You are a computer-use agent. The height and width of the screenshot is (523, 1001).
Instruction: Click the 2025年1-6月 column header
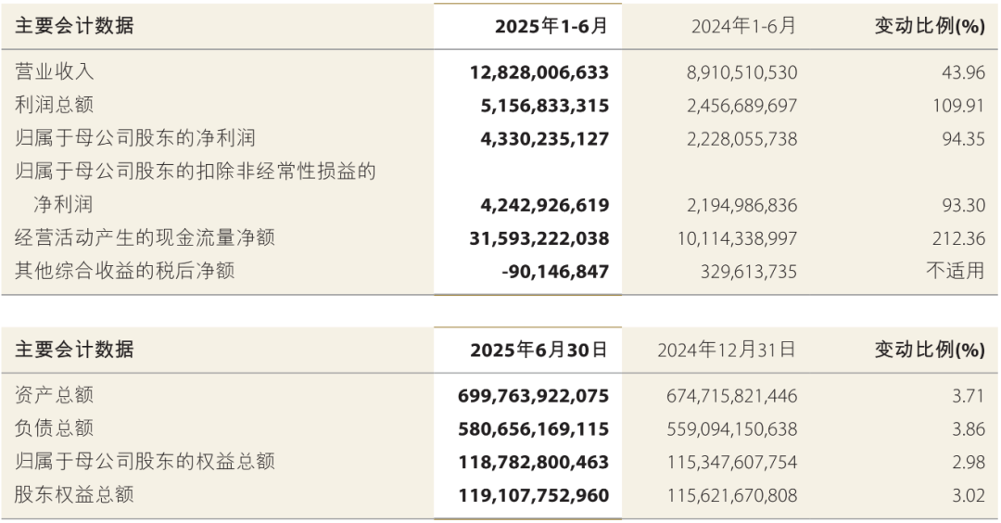click(x=551, y=26)
